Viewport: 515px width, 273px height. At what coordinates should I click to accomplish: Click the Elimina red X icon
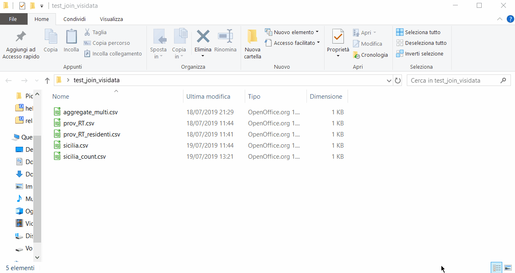pos(203,37)
